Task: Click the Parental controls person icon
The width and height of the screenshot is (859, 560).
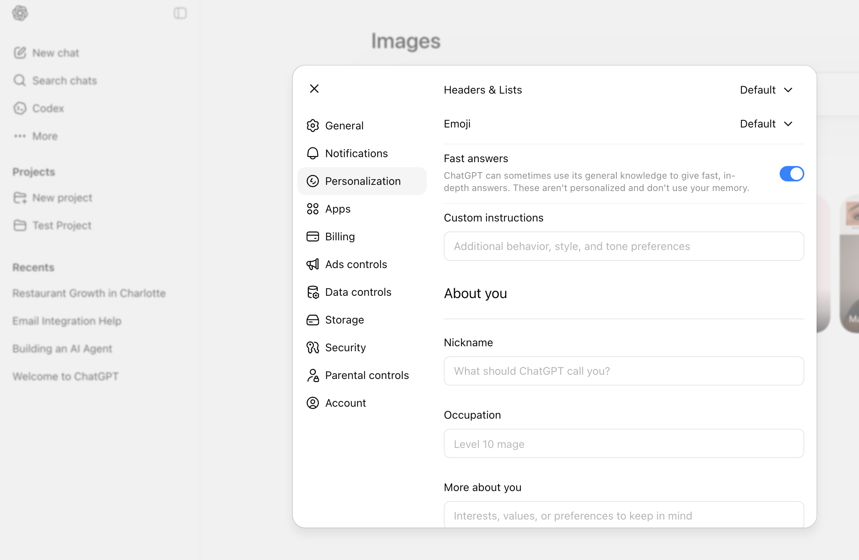Action: tap(313, 375)
